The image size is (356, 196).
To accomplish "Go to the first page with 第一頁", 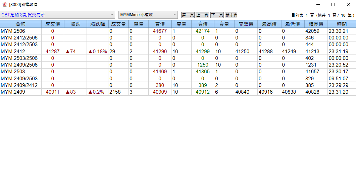I will [188, 15].
